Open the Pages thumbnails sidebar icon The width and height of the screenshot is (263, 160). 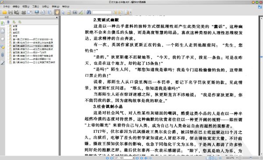coord(3,31)
